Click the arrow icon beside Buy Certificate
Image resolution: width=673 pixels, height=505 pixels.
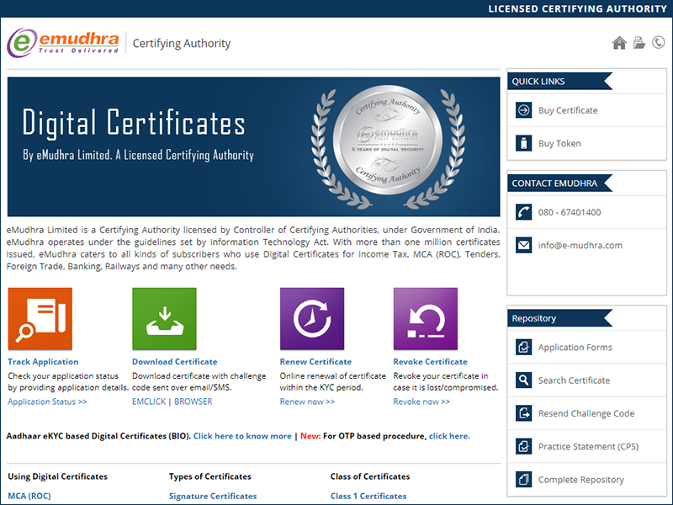tap(523, 110)
